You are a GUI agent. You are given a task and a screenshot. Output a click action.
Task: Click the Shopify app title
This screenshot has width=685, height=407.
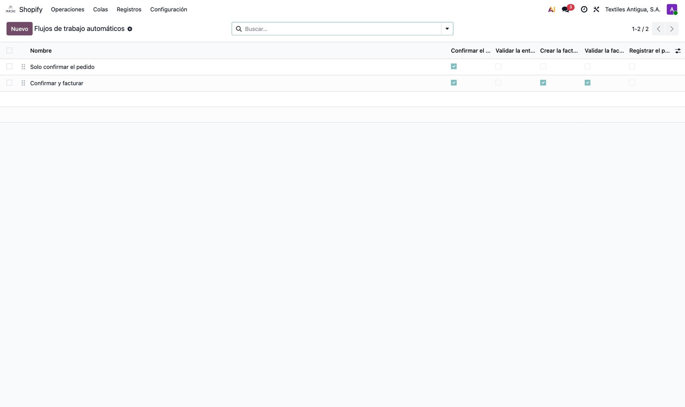(31, 10)
